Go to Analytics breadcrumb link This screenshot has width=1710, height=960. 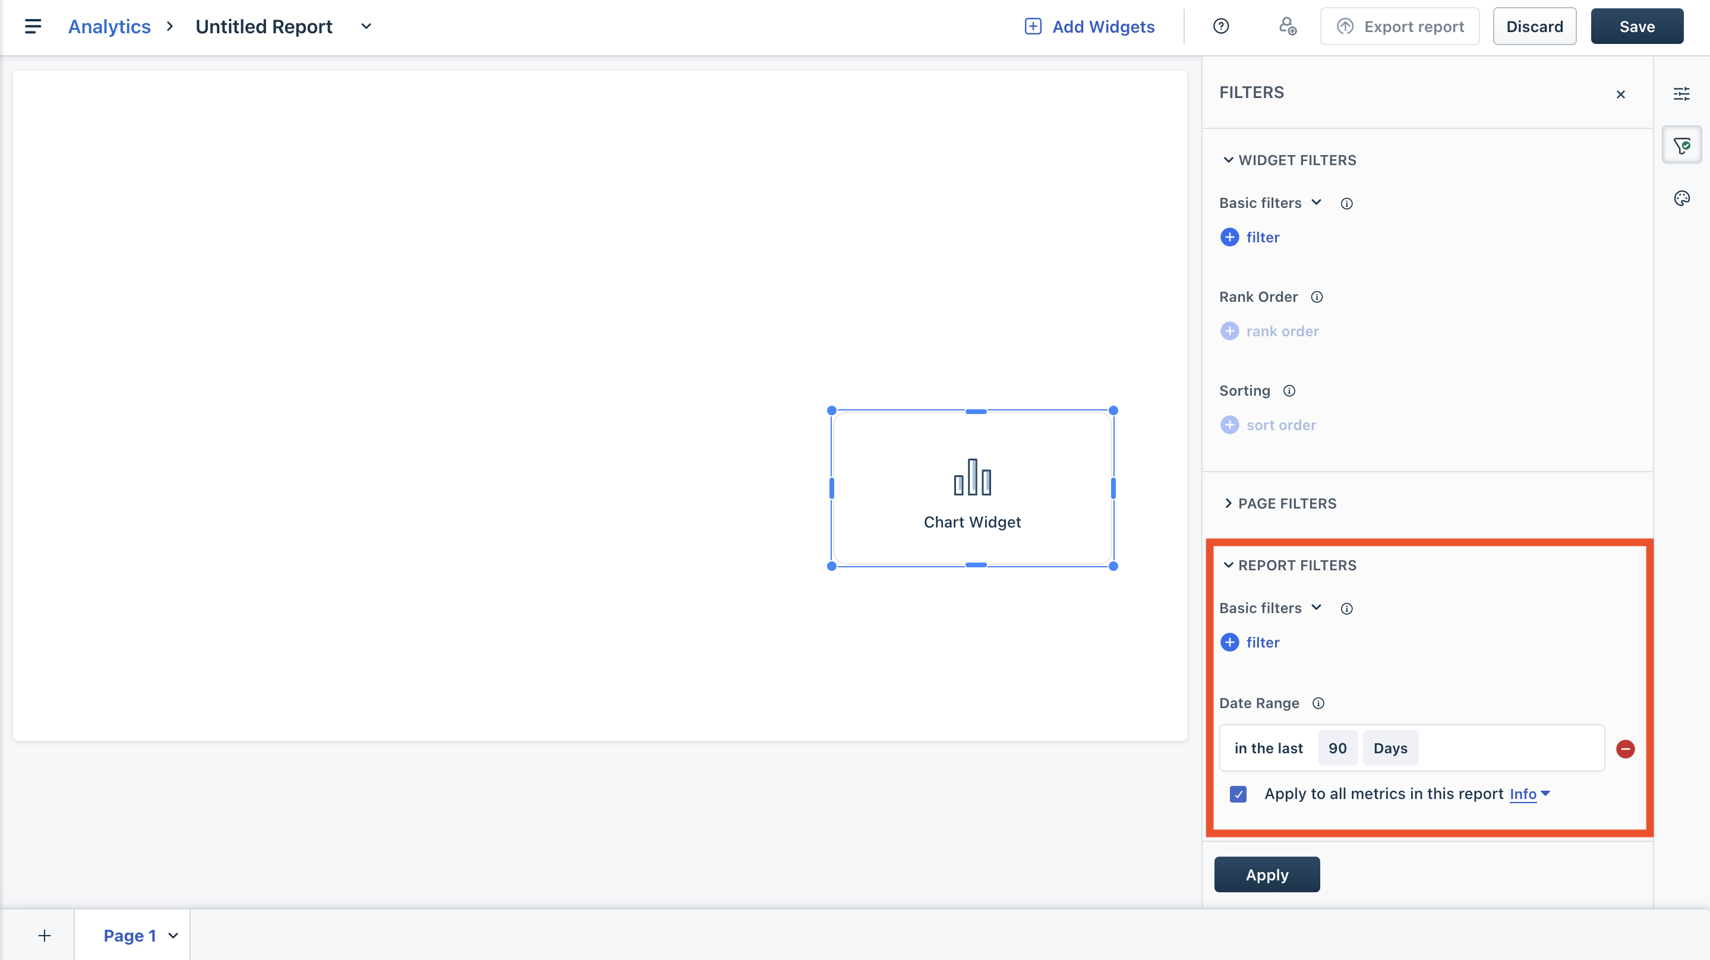[109, 27]
